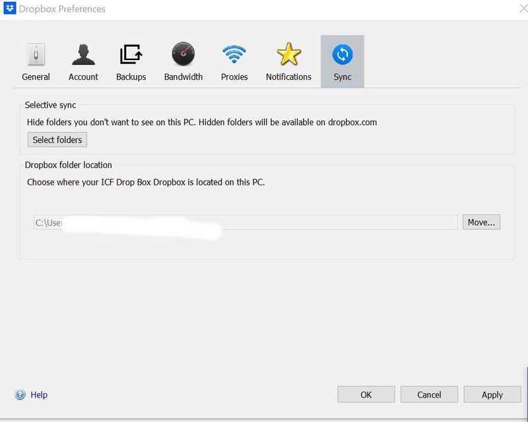Click the yellow star Notifications icon
The width and height of the screenshot is (528, 422).
point(288,55)
